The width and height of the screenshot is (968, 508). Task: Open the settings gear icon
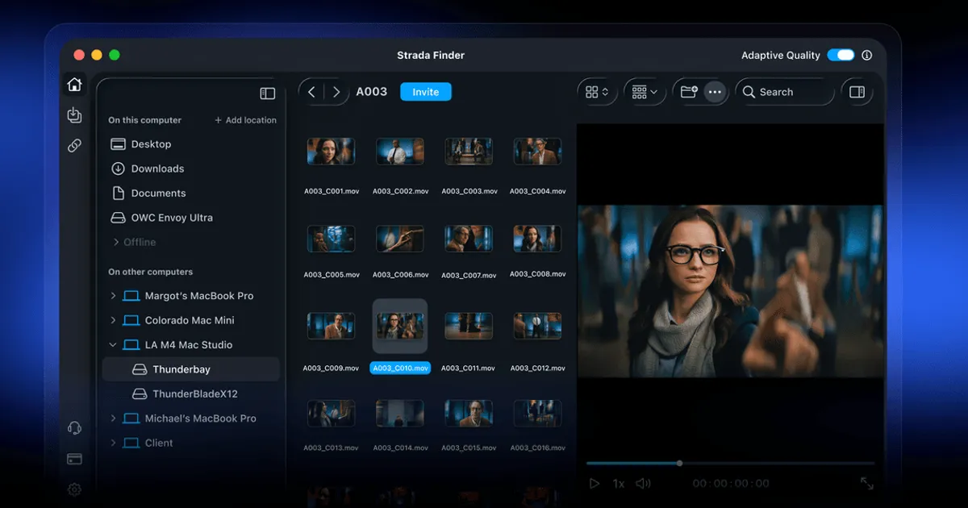[74, 489]
